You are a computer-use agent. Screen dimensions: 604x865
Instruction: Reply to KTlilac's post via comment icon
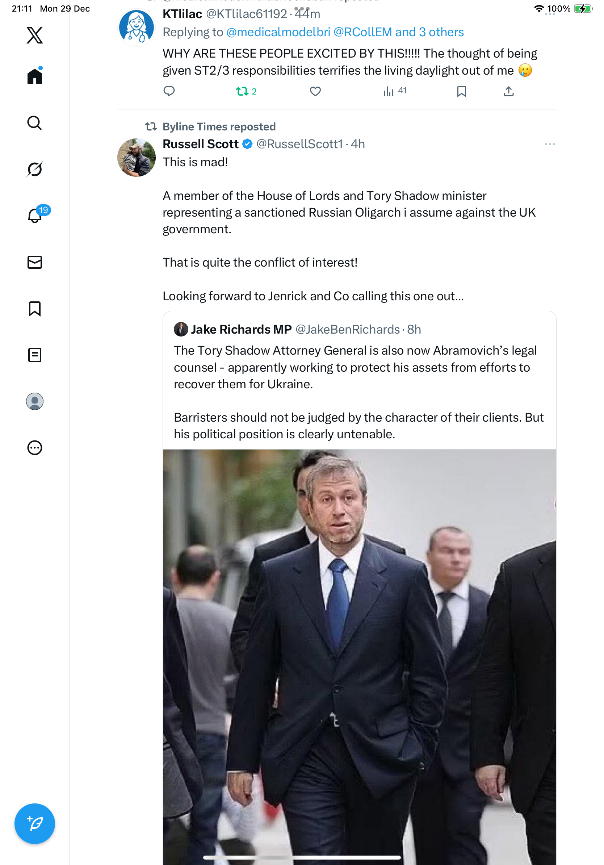[x=169, y=91]
